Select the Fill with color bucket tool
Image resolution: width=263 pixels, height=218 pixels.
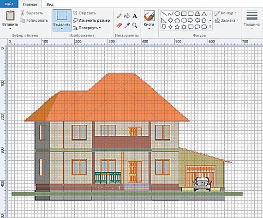[127, 16]
